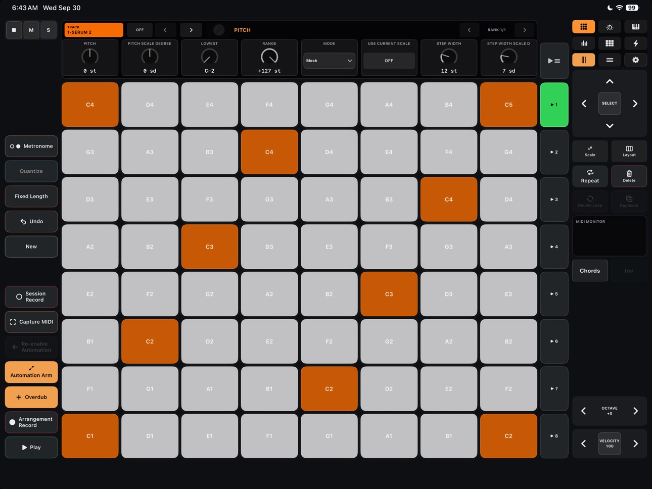The image size is (652, 489).
Task: Tap the A4 pad
Action: coord(389,105)
